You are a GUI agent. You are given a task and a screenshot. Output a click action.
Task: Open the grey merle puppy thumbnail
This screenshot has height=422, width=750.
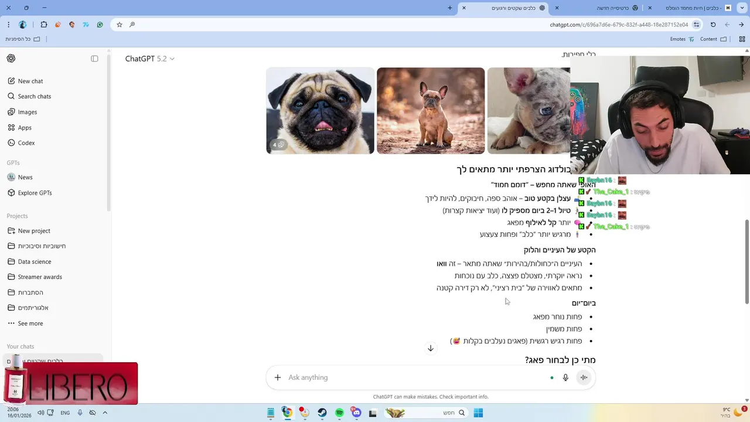(x=529, y=111)
